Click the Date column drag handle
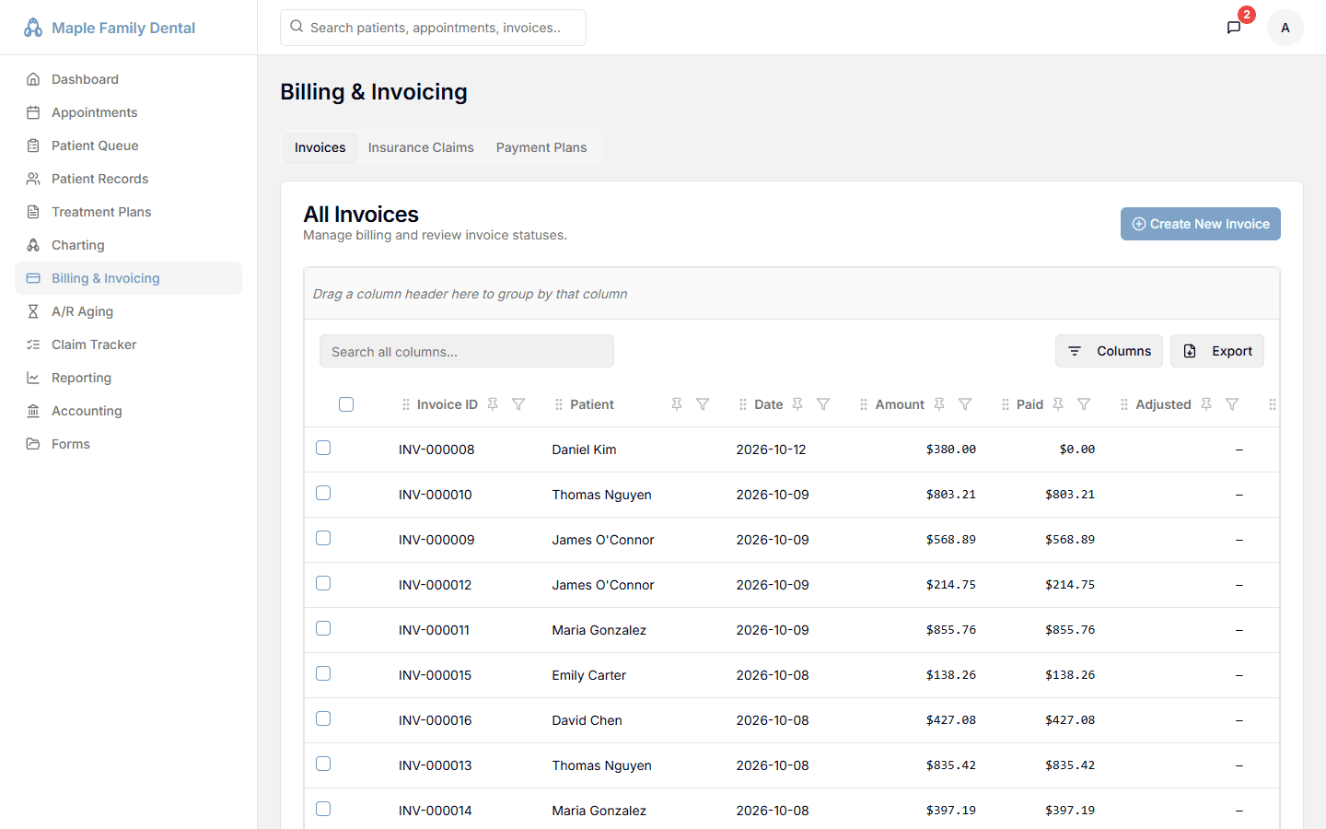 pos(743,404)
